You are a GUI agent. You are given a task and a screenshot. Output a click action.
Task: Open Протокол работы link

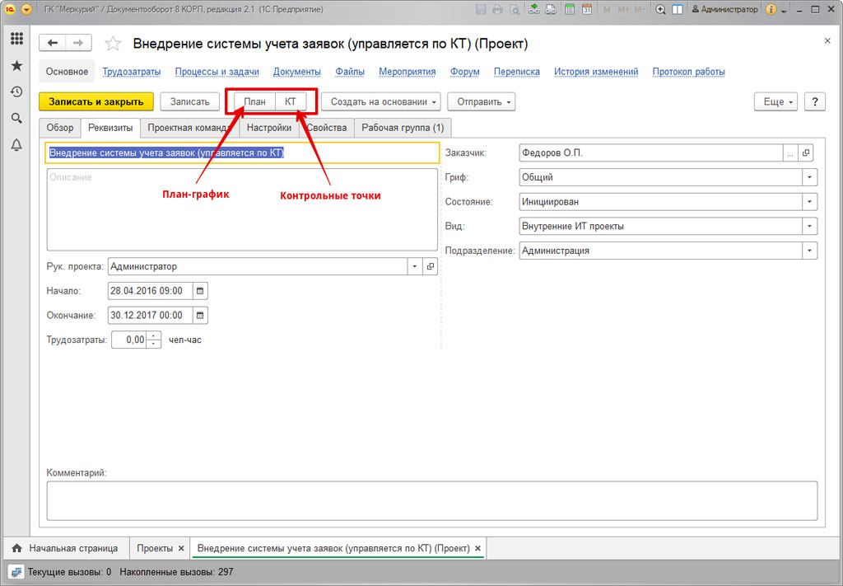(x=689, y=72)
